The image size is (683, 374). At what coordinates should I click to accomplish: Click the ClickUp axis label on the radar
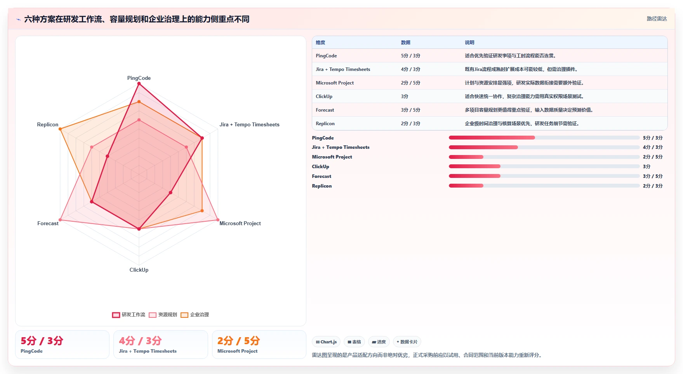coord(139,270)
